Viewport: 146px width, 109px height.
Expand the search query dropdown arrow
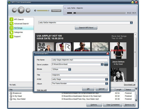131,23
